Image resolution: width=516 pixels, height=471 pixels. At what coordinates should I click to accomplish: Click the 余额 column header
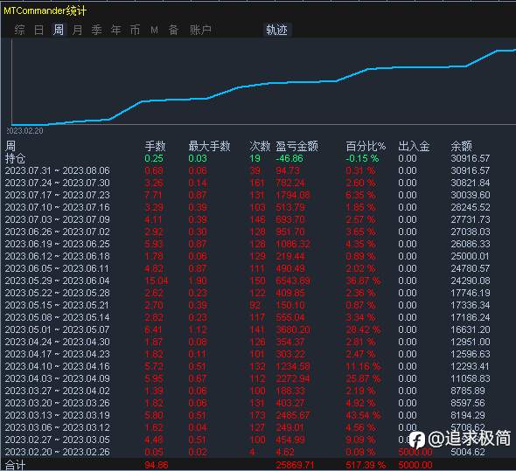point(462,146)
